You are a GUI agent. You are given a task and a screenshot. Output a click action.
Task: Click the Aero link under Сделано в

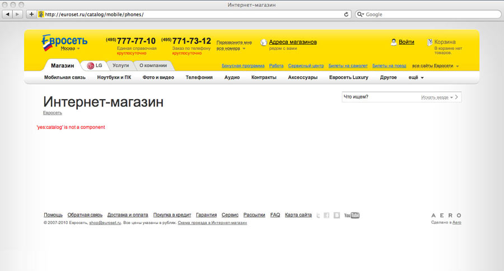click(x=457, y=222)
